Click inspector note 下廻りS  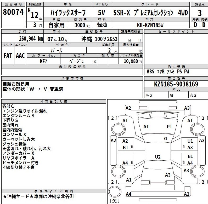(x=10, y=120)
